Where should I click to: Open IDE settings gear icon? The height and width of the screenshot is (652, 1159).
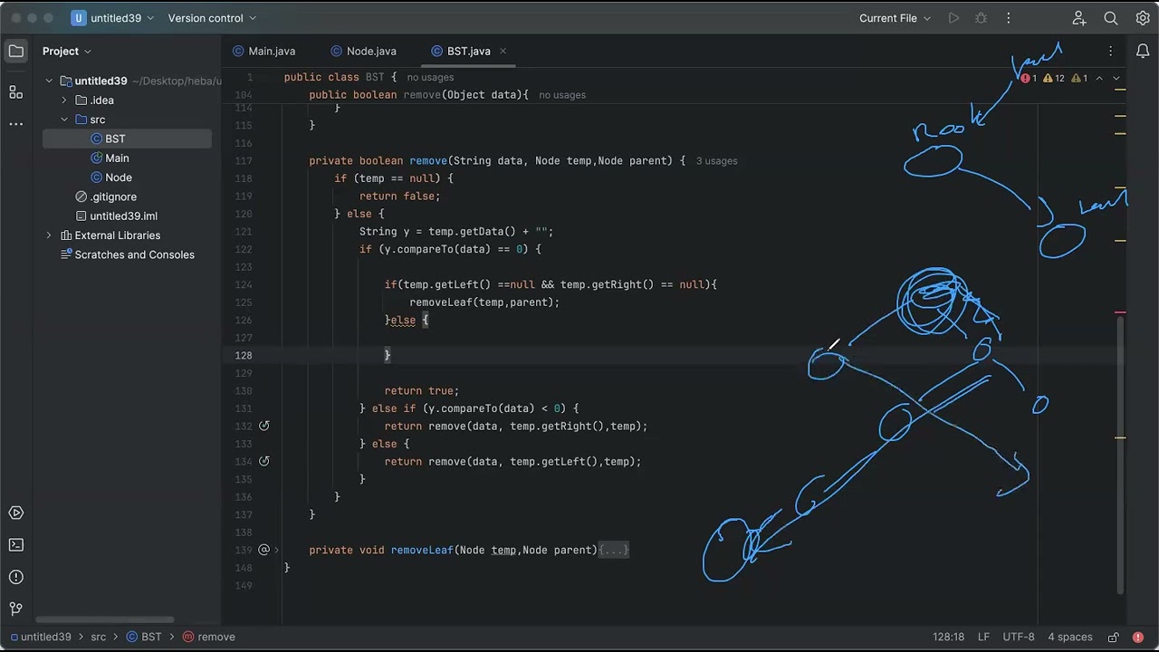(x=1143, y=18)
